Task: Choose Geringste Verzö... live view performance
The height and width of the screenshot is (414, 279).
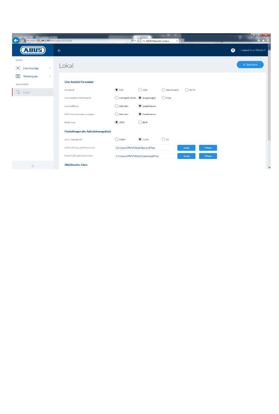Action: point(117,98)
